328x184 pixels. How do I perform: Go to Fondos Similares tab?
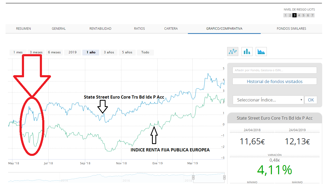(x=291, y=29)
